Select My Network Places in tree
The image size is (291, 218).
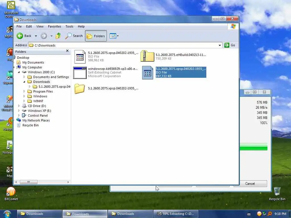36,120
